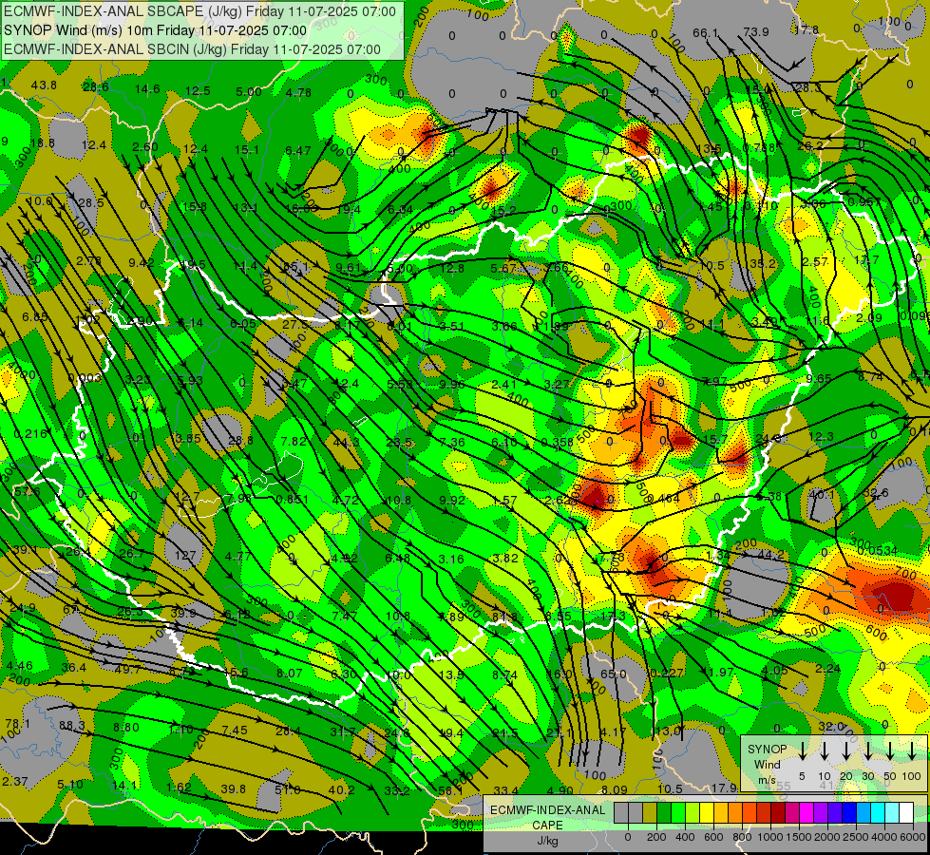
Task: Click the wind arrow labeled 50 m/s
Action: click(x=890, y=751)
